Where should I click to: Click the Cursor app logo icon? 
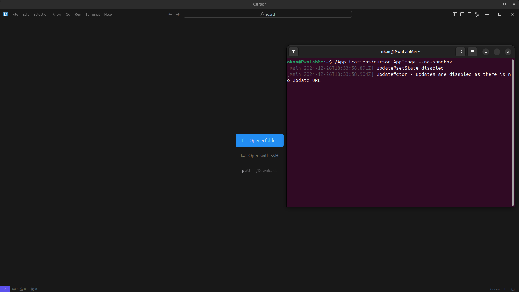5,14
